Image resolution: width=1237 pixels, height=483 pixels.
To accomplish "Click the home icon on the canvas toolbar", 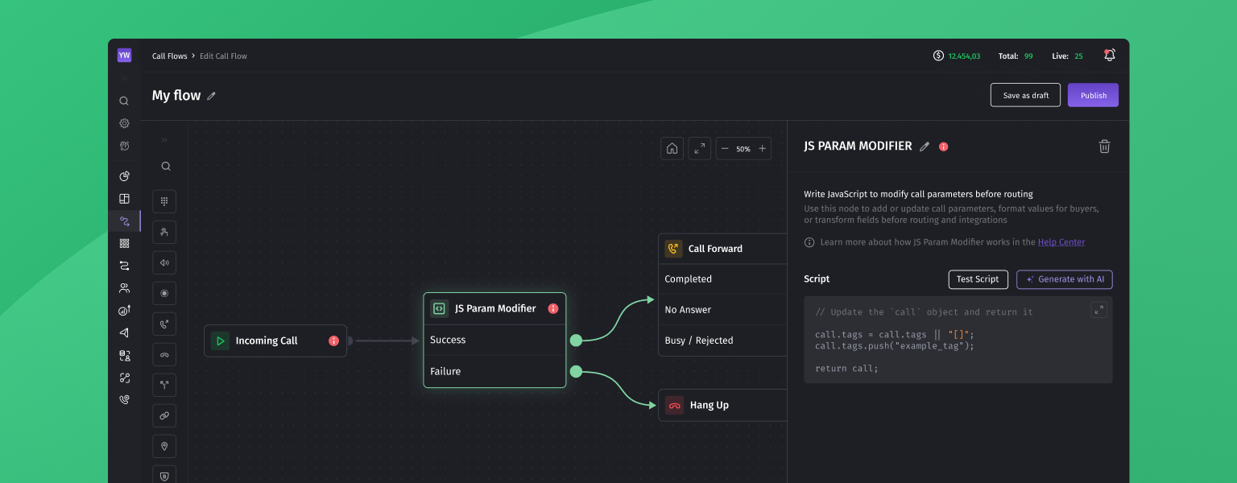I will tap(672, 149).
